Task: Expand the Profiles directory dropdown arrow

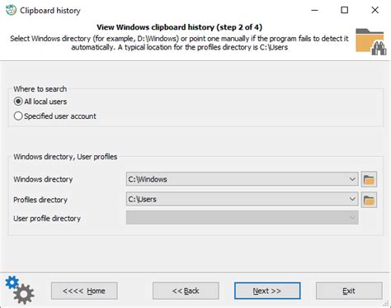Action: (352, 199)
